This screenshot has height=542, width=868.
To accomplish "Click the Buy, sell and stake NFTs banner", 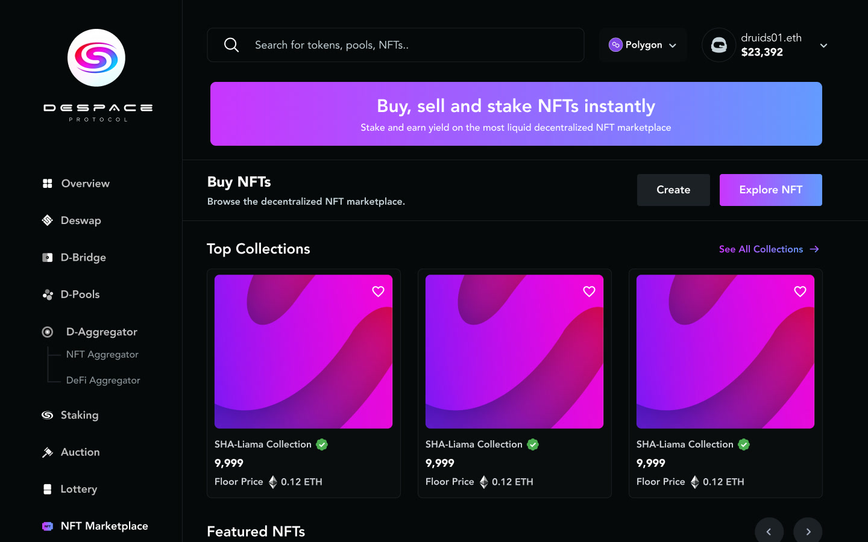I will pos(516,114).
